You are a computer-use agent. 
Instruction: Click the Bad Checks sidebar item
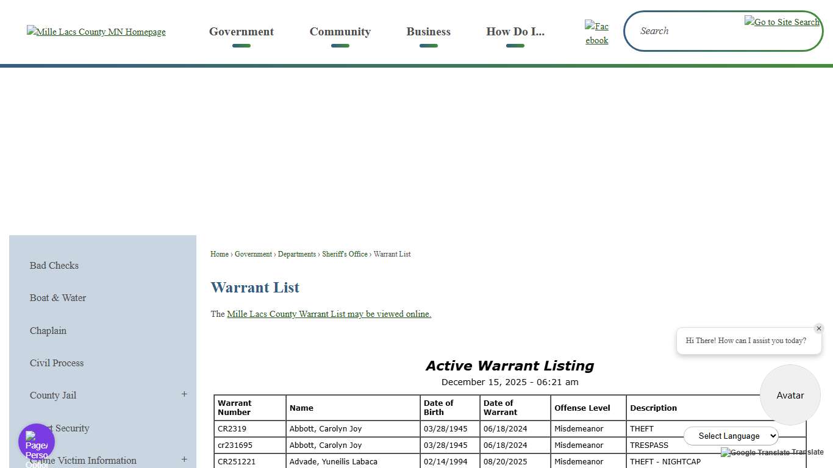pos(54,265)
